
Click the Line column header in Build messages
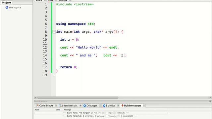[x=58, y=110]
